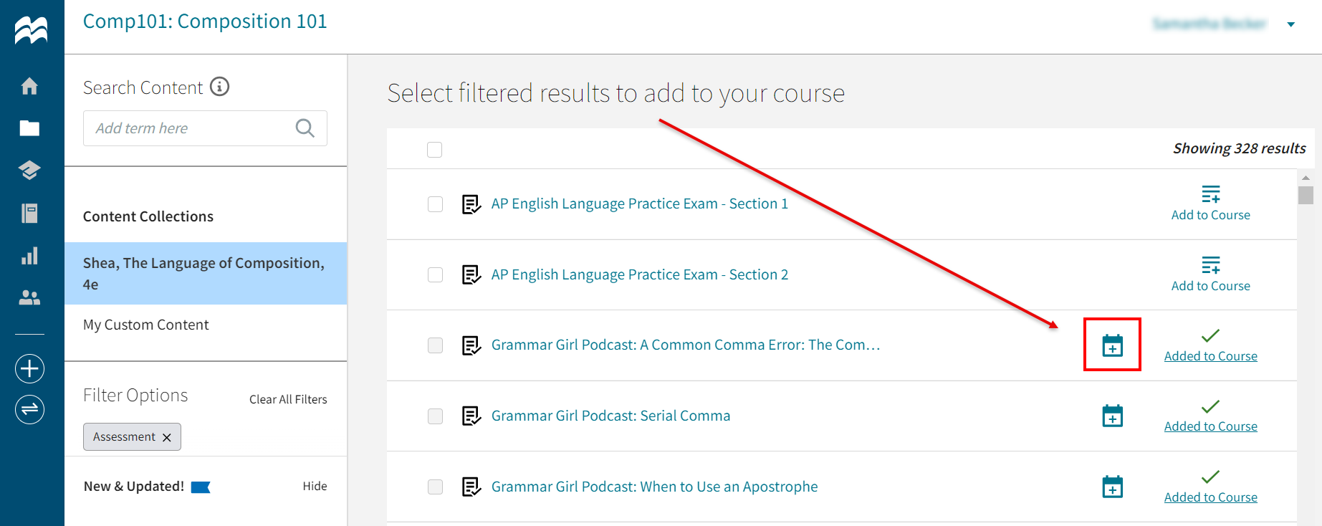Open the course files folder icon

(x=29, y=128)
